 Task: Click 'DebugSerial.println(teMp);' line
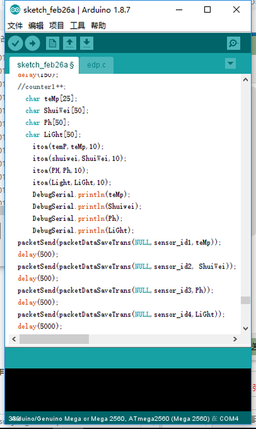81,195
